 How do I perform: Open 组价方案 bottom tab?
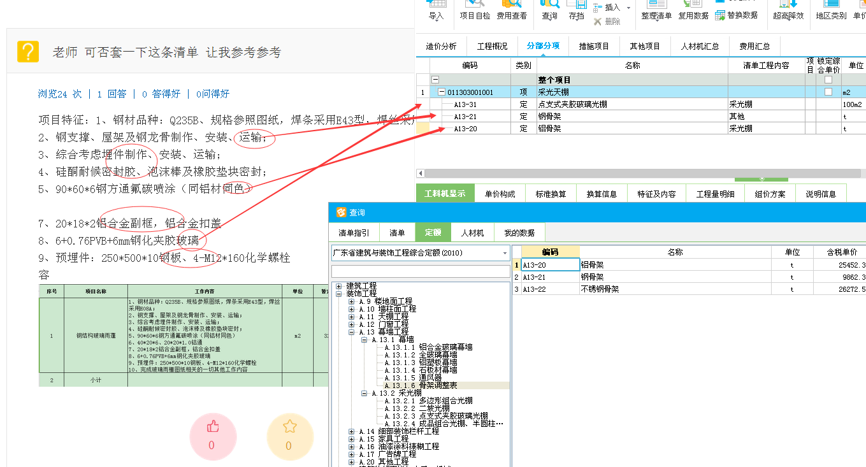point(770,194)
